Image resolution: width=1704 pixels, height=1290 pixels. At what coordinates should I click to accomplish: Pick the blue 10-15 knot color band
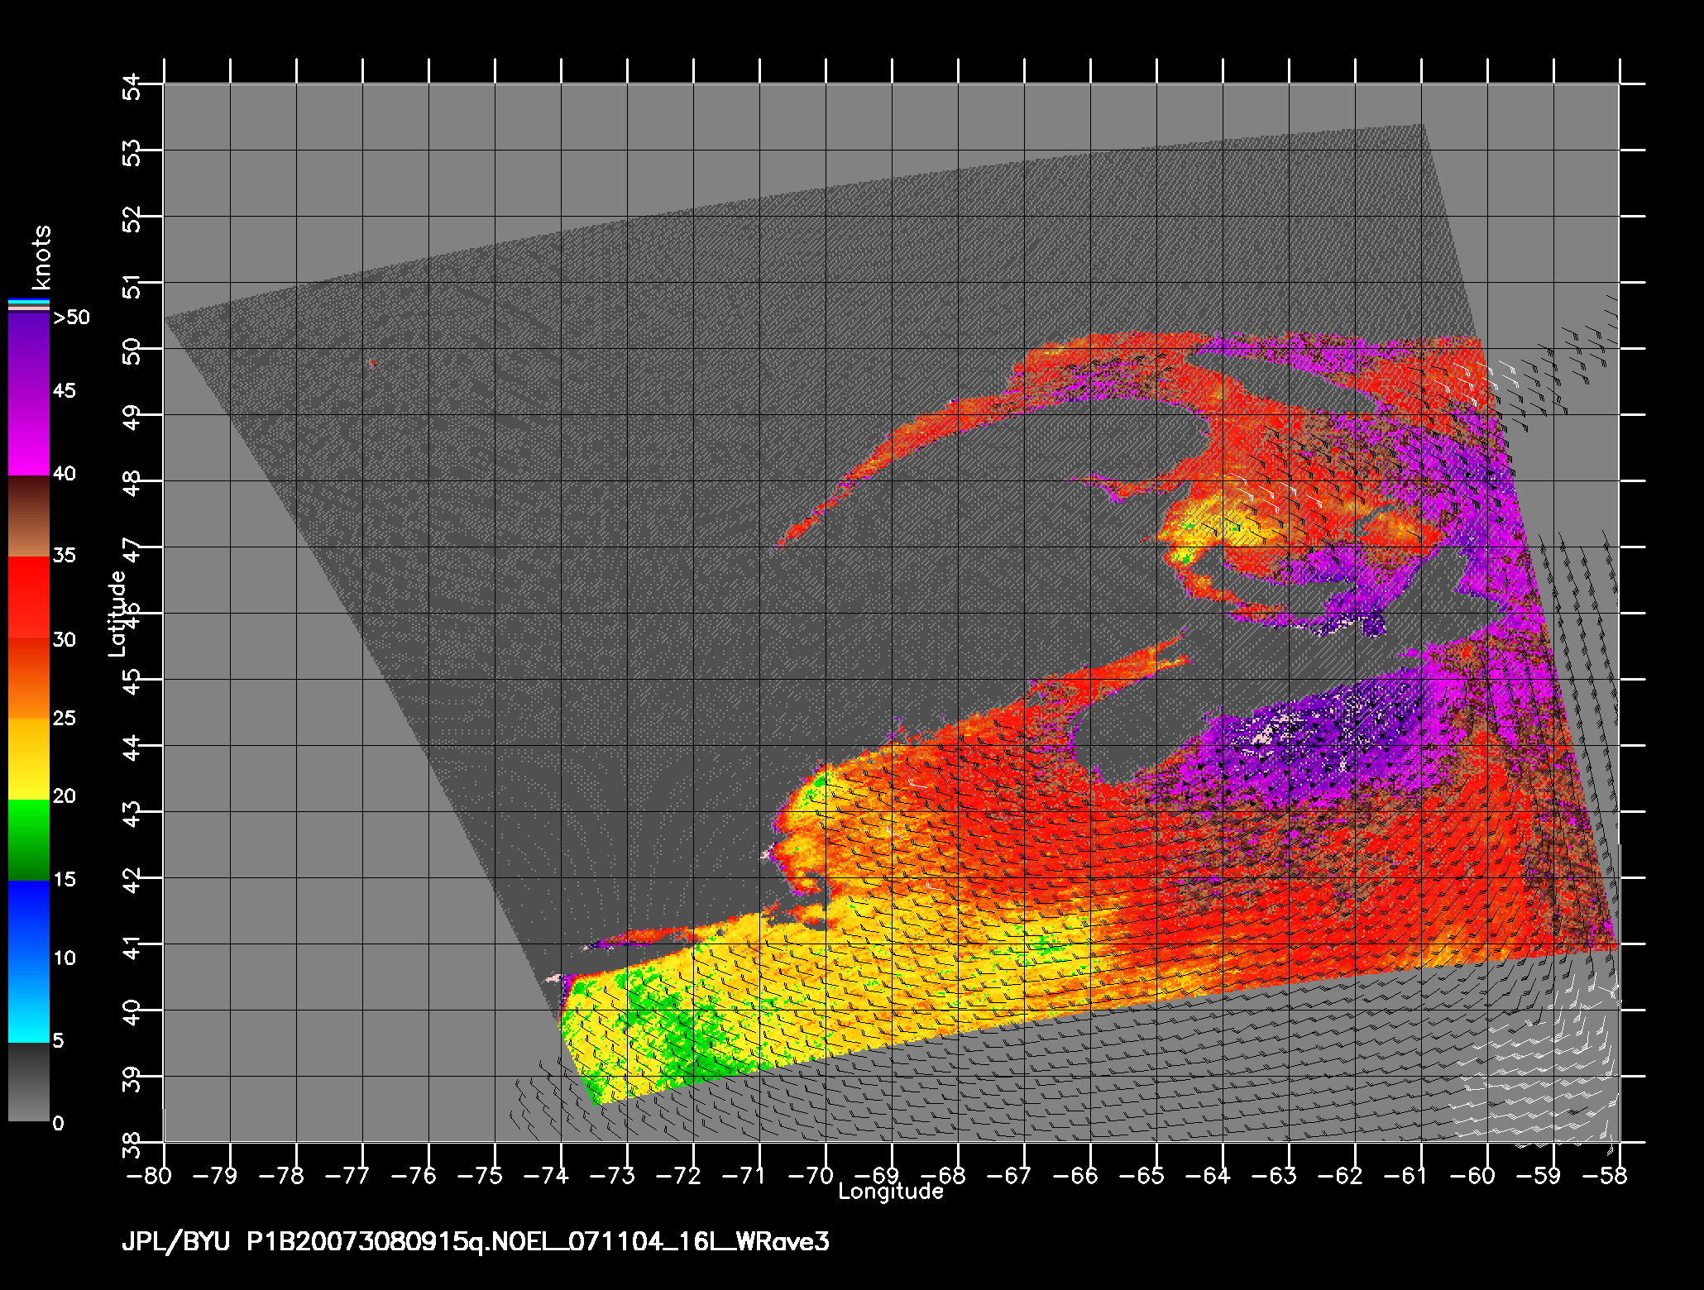[29, 920]
